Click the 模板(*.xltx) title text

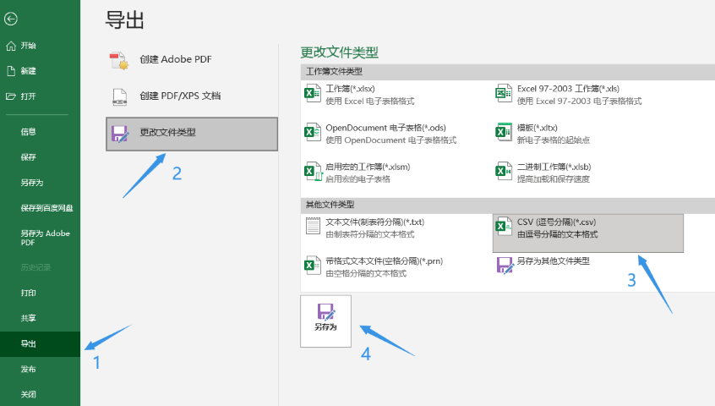click(538, 128)
